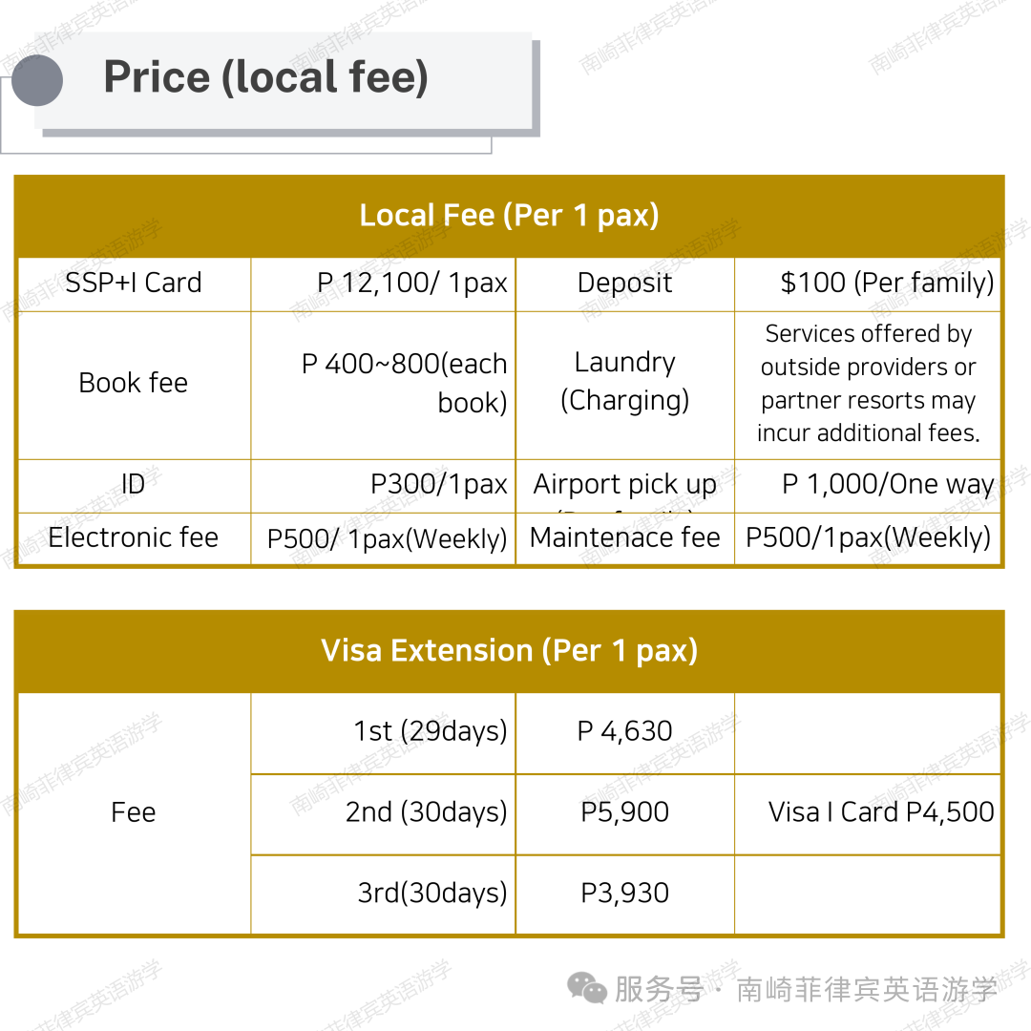
Task: Select the "Maintenace fee" cell
Action: [624, 538]
